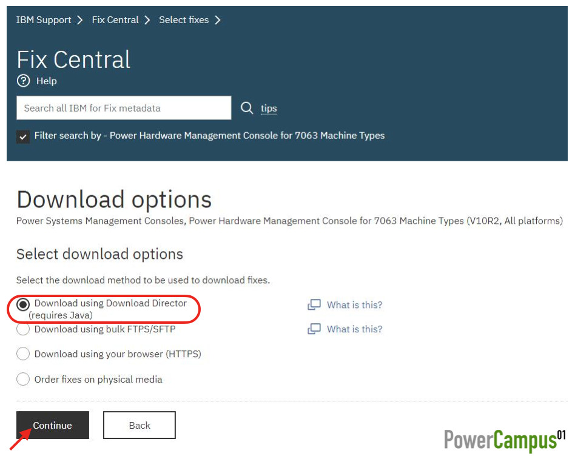Focus the Search all IBM for Fix metadata field
The width and height of the screenshot is (575, 459).
coord(124,108)
